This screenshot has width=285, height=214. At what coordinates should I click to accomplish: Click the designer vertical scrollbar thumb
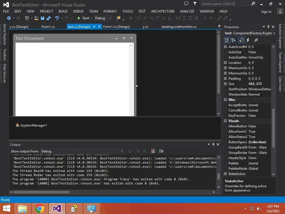[x=219, y=64]
